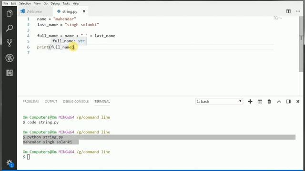Screen dimensions: 305x171
Task: Switch to the OUTPUT panel tab
Action: point(51,101)
